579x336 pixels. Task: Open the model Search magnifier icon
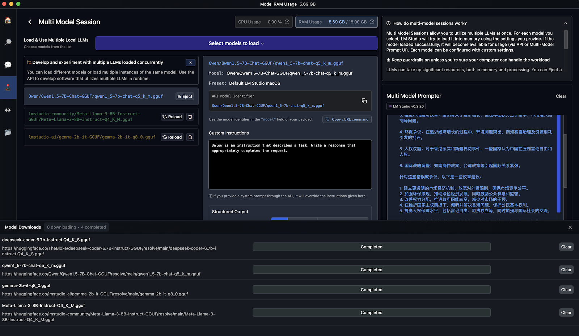coord(8,42)
